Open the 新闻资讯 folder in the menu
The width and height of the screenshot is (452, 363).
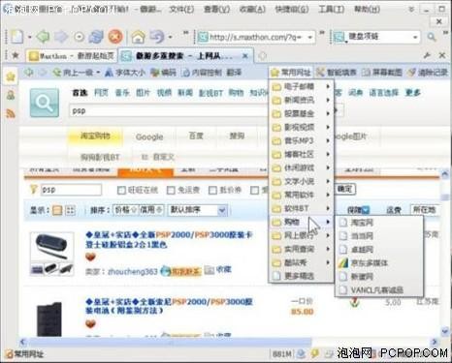click(301, 100)
